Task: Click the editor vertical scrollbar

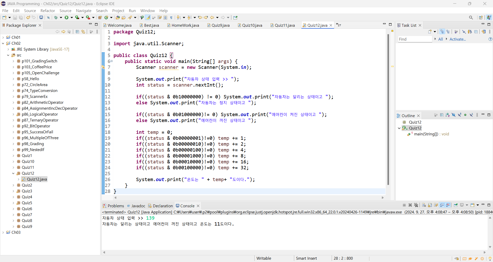Action: coord(388,109)
